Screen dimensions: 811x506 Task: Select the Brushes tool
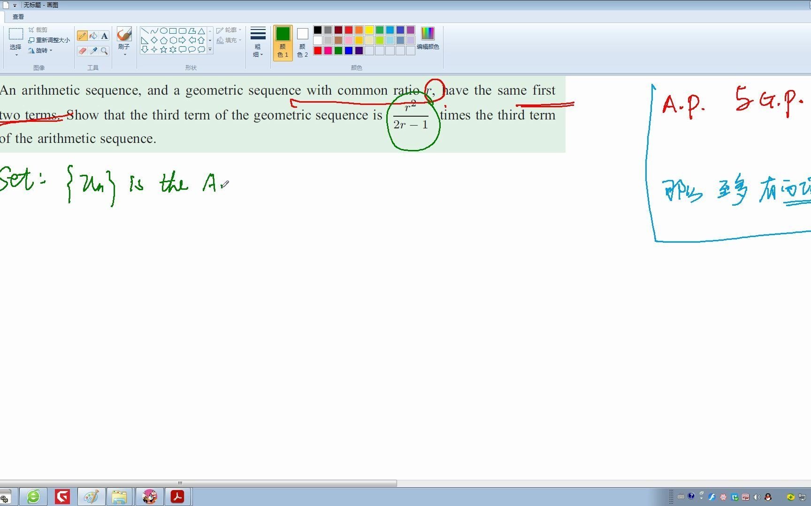pyautogui.click(x=124, y=35)
